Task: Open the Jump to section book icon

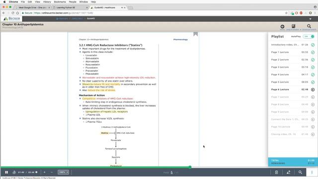Action: coord(293,26)
